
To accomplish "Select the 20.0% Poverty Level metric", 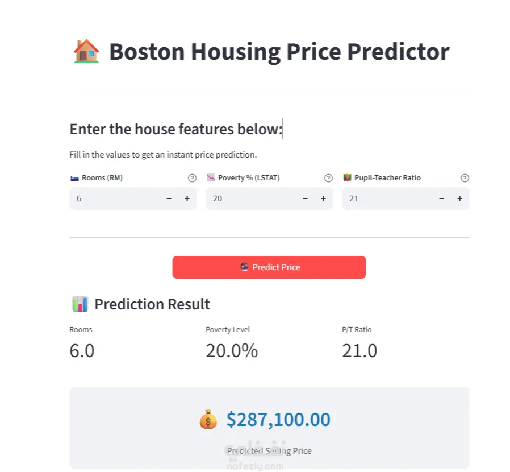I will pyautogui.click(x=232, y=351).
